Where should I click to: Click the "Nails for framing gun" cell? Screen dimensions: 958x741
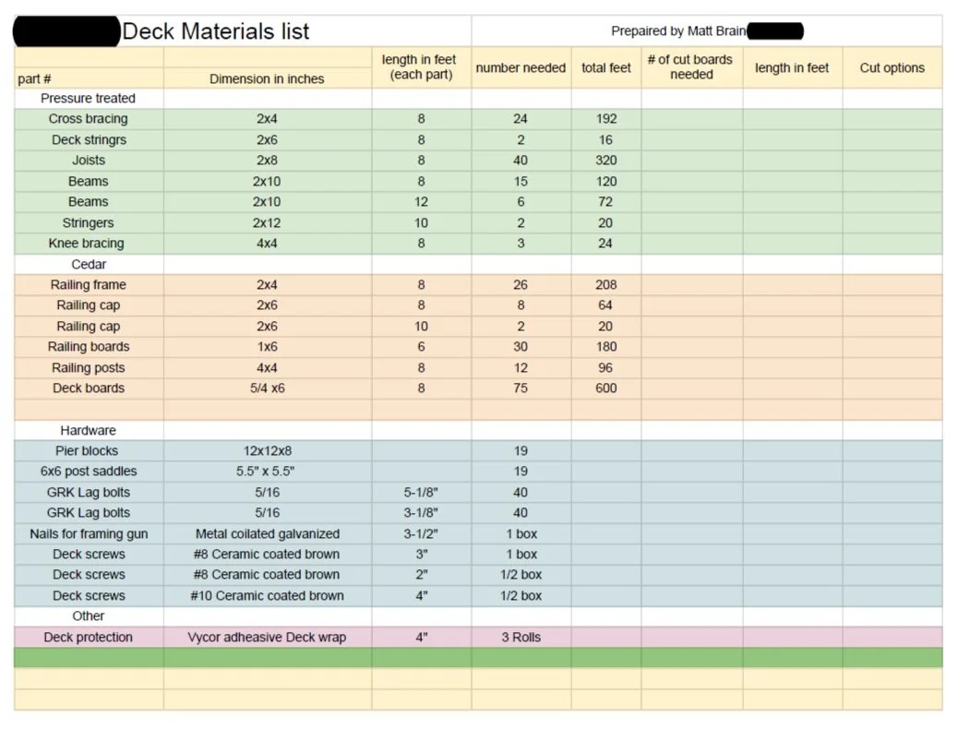pyautogui.click(x=89, y=534)
